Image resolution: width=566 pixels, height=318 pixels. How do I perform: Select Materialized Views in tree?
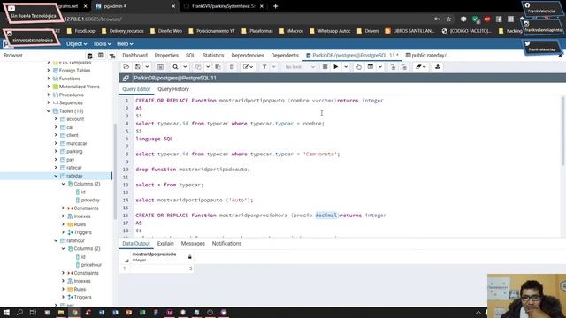(79, 87)
